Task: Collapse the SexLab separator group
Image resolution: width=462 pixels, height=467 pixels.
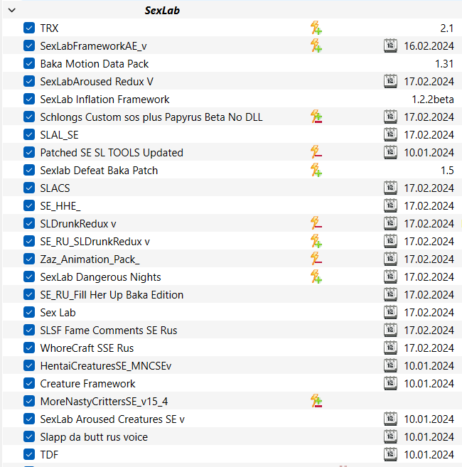Action: click(12, 10)
